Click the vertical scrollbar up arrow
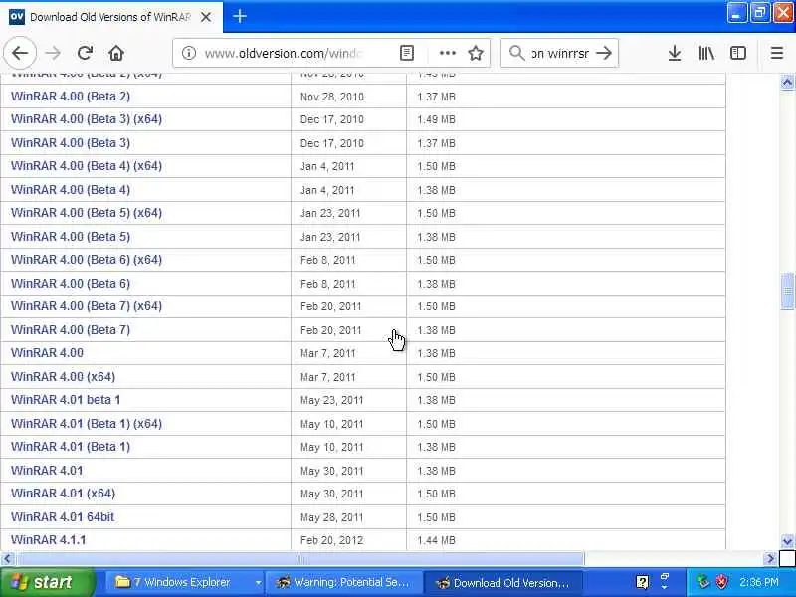796x597 pixels. click(787, 83)
